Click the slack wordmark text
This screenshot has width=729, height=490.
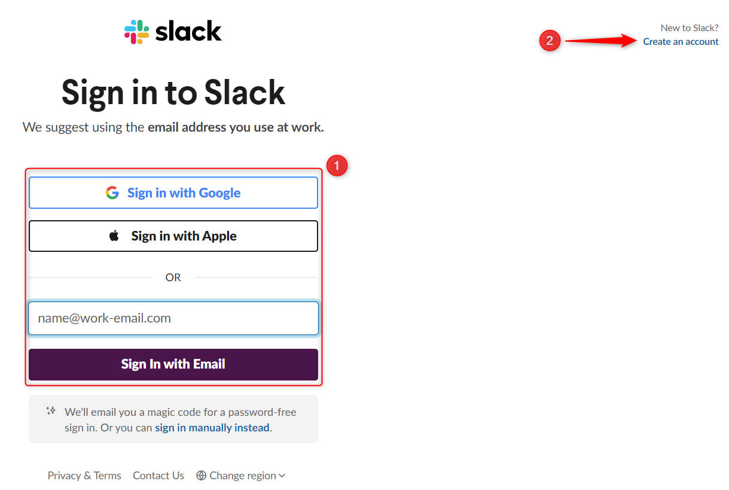click(188, 31)
